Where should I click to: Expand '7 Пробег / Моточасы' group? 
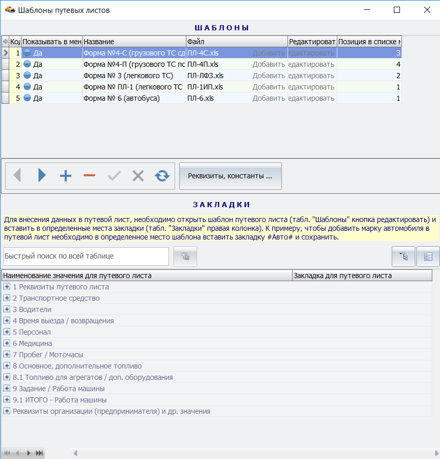click(7, 355)
